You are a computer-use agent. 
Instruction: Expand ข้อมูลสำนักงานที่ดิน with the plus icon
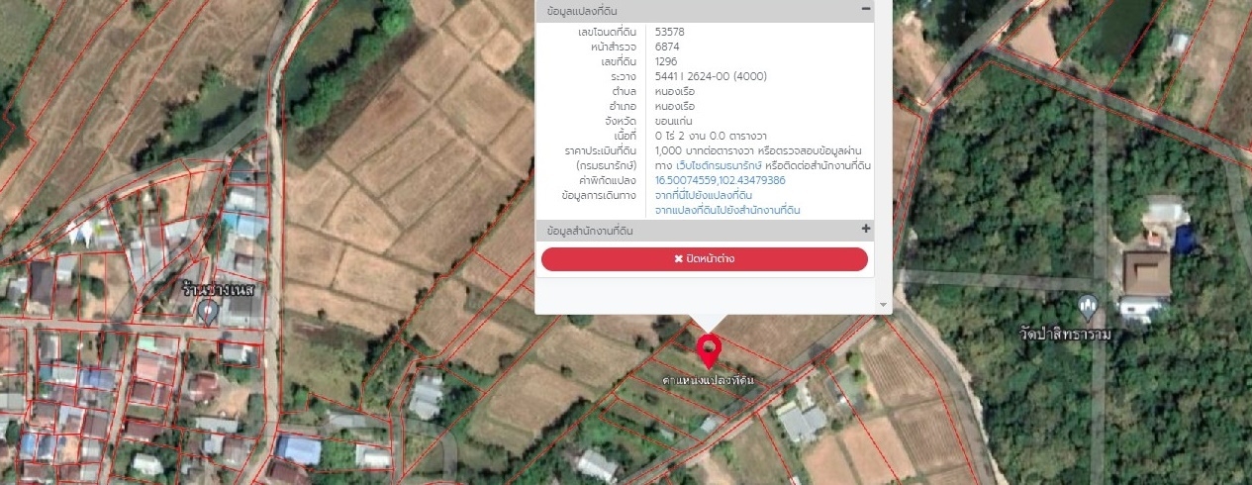pos(866,230)
